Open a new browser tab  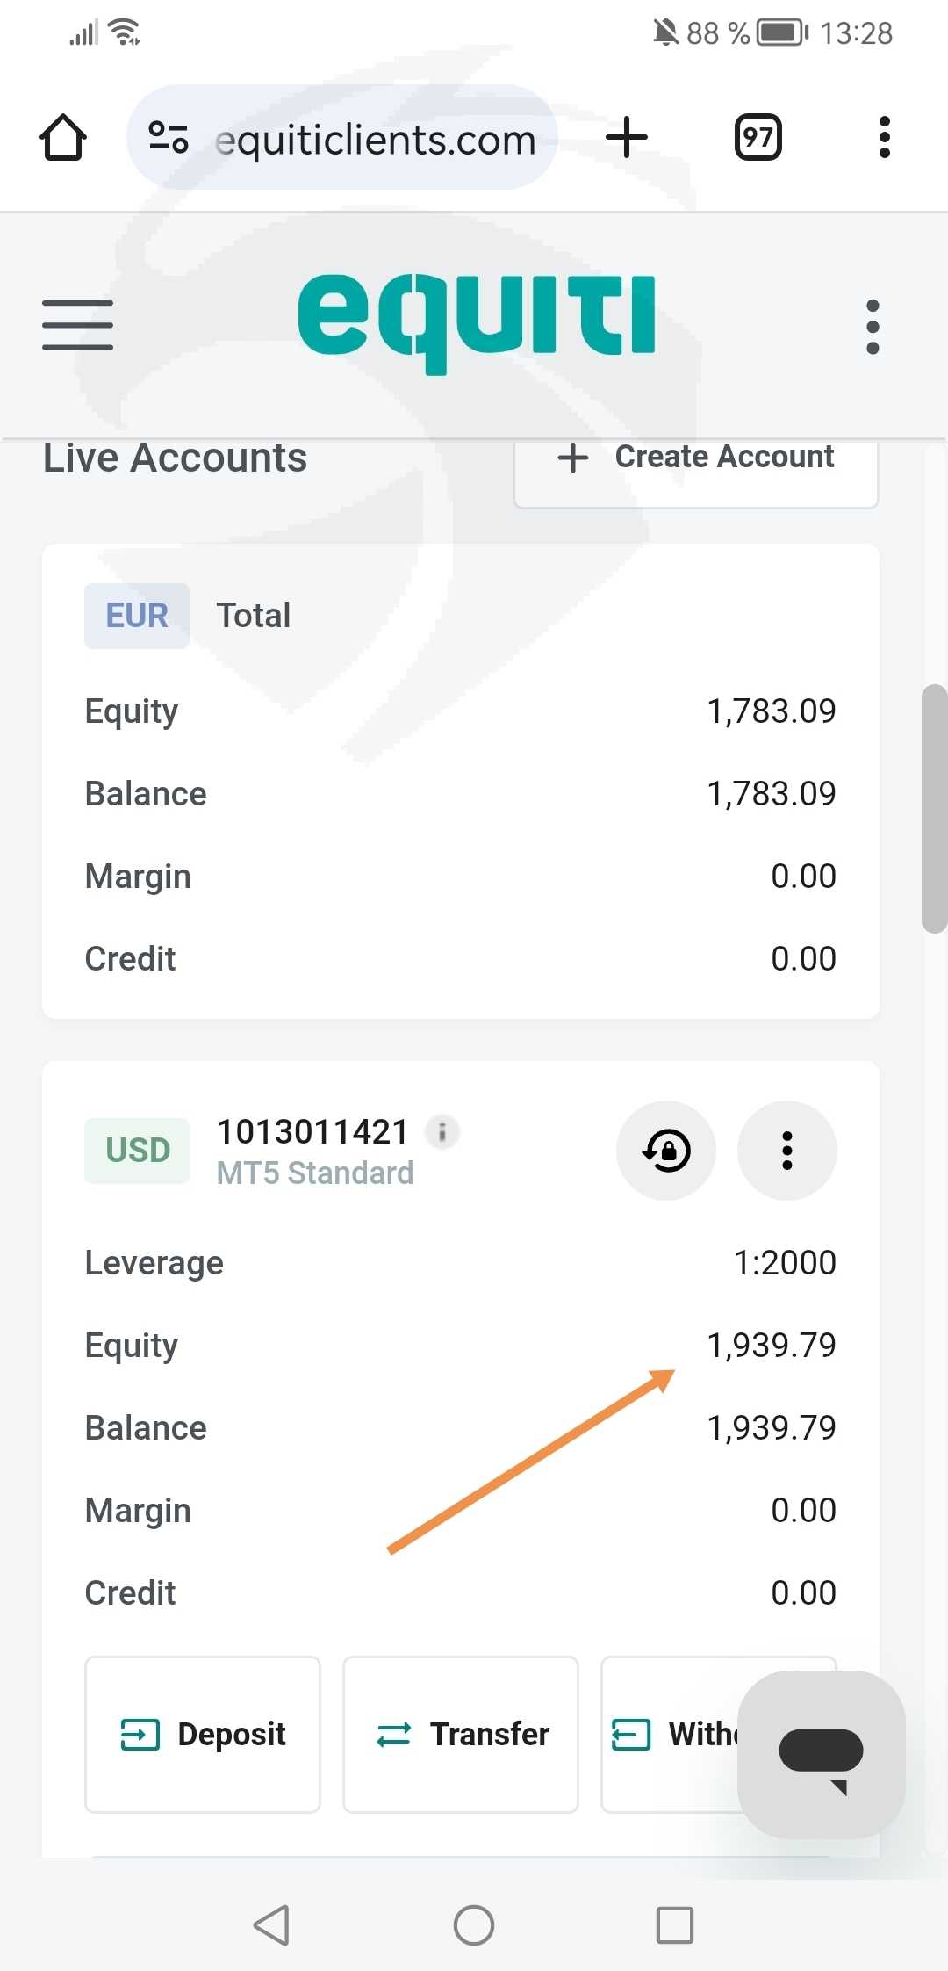tap(627, 138)
